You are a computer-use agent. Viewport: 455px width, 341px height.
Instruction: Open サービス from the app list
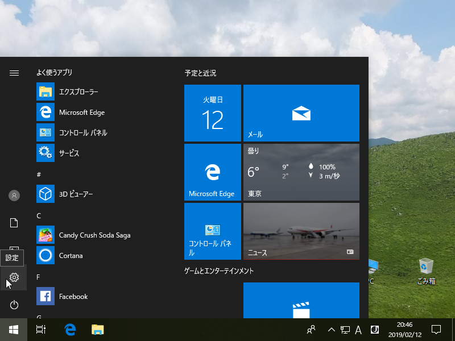tap(105, 153)
